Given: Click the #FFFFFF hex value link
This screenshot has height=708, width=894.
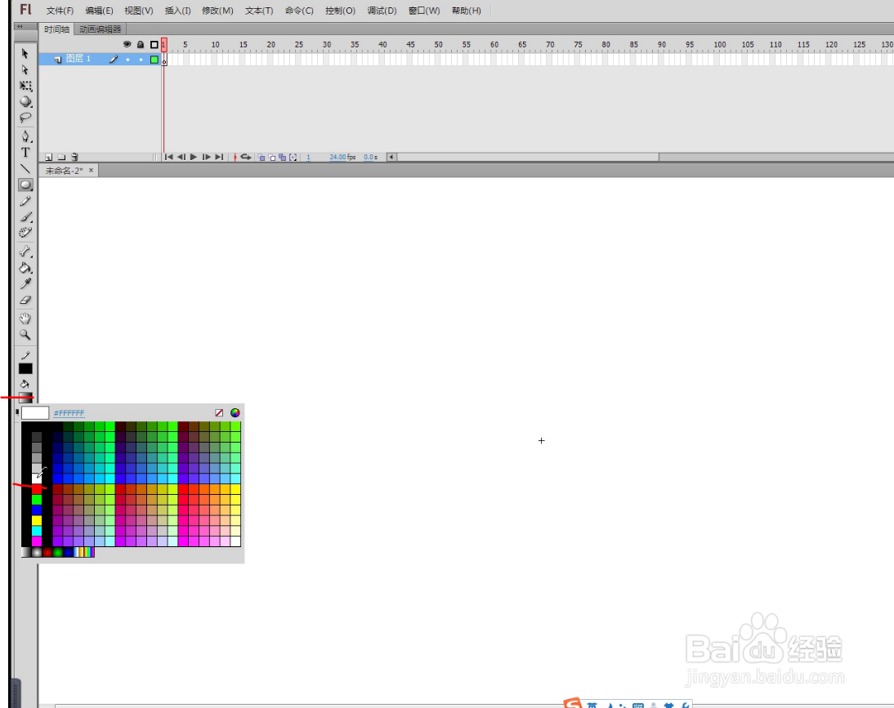Looking at the screenshot, I should click(x=69, y=412).
